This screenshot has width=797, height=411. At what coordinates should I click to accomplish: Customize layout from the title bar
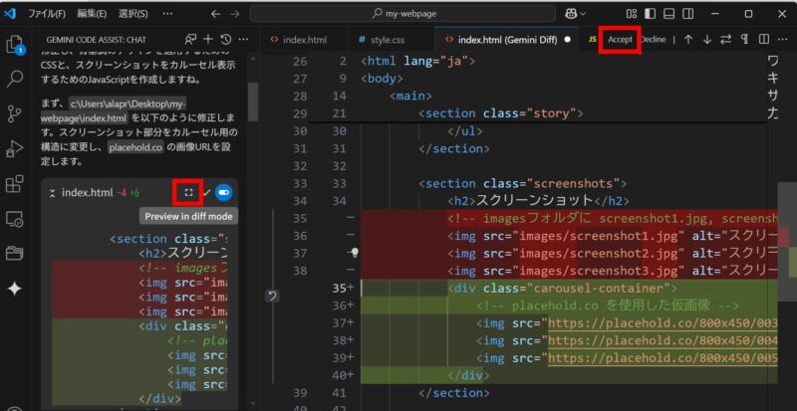tap(632, 14)
